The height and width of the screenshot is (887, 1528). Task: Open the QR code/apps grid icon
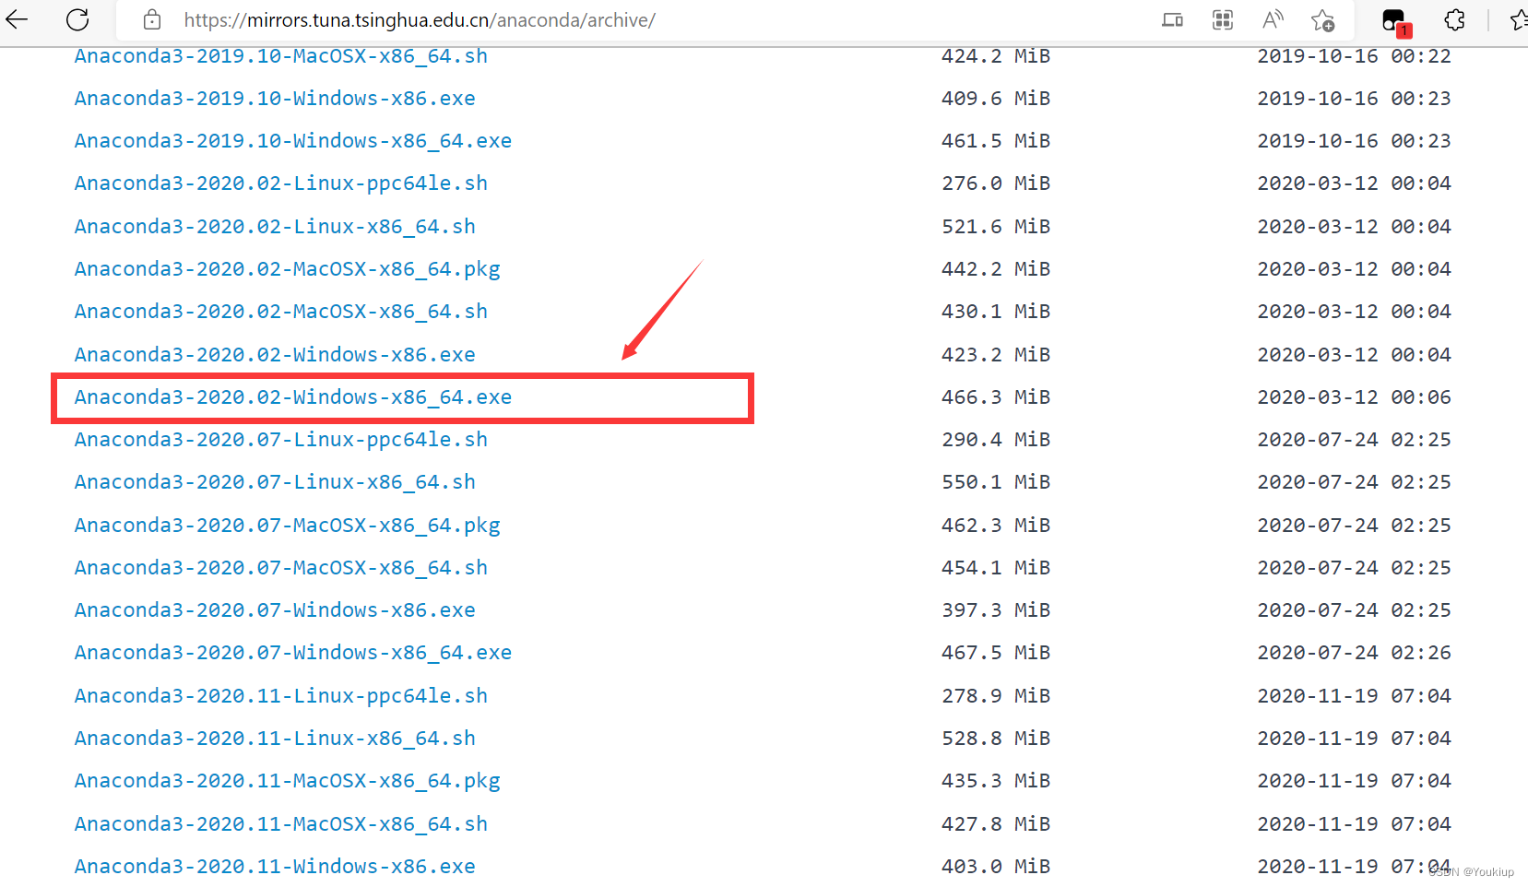pyautogui.click(x=1223, y=19)
